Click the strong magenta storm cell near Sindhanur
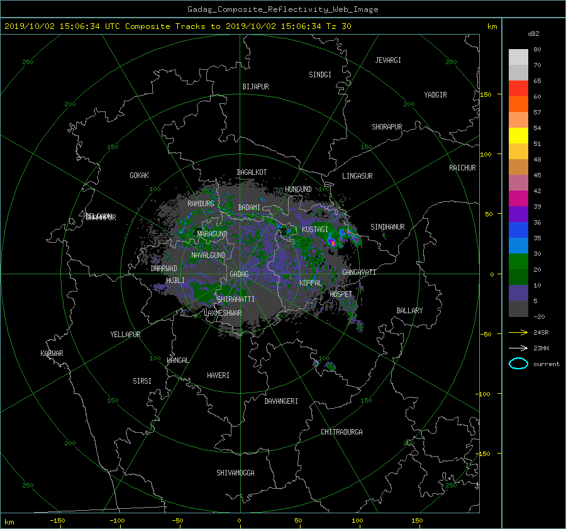 [x=333, y=243]
